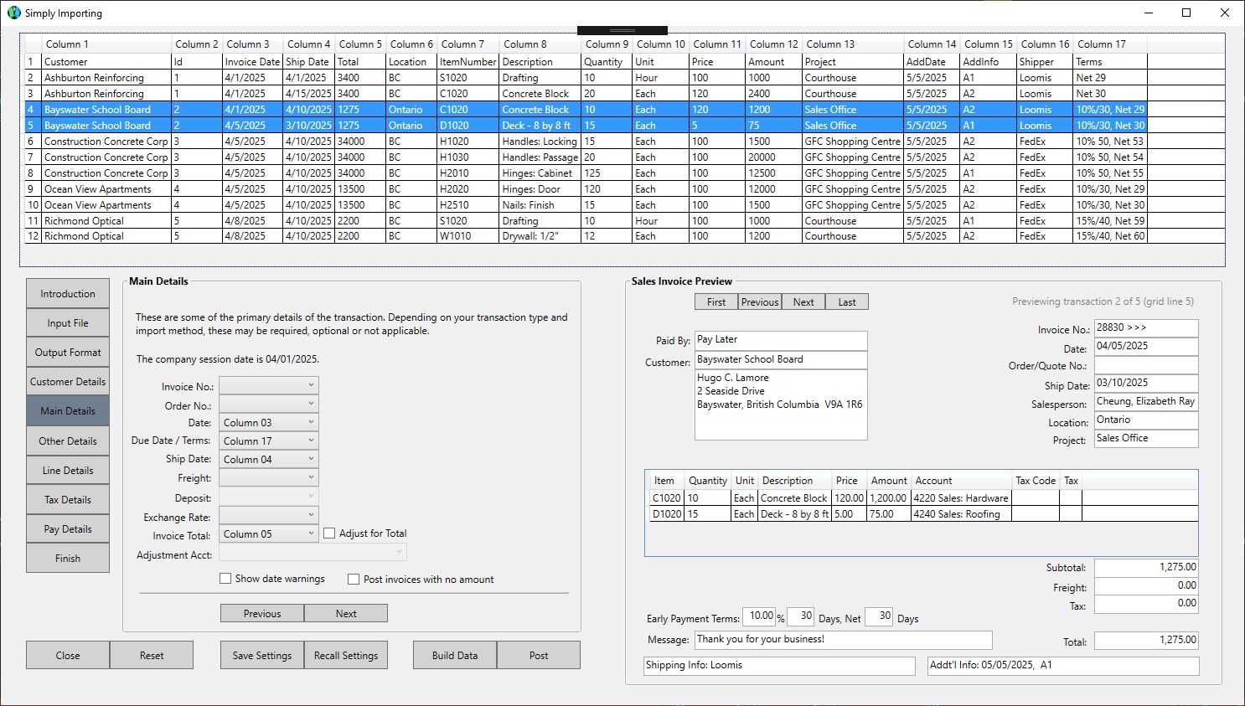Click the Message field with thank-you text
Image resolution: width=1245 pixels, height=706 pixels.
click(x=844, y=640)
